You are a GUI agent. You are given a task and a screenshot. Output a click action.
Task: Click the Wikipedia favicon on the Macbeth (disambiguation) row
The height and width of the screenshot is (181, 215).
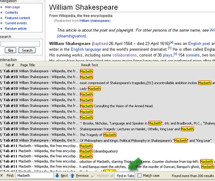coord(1,151)
